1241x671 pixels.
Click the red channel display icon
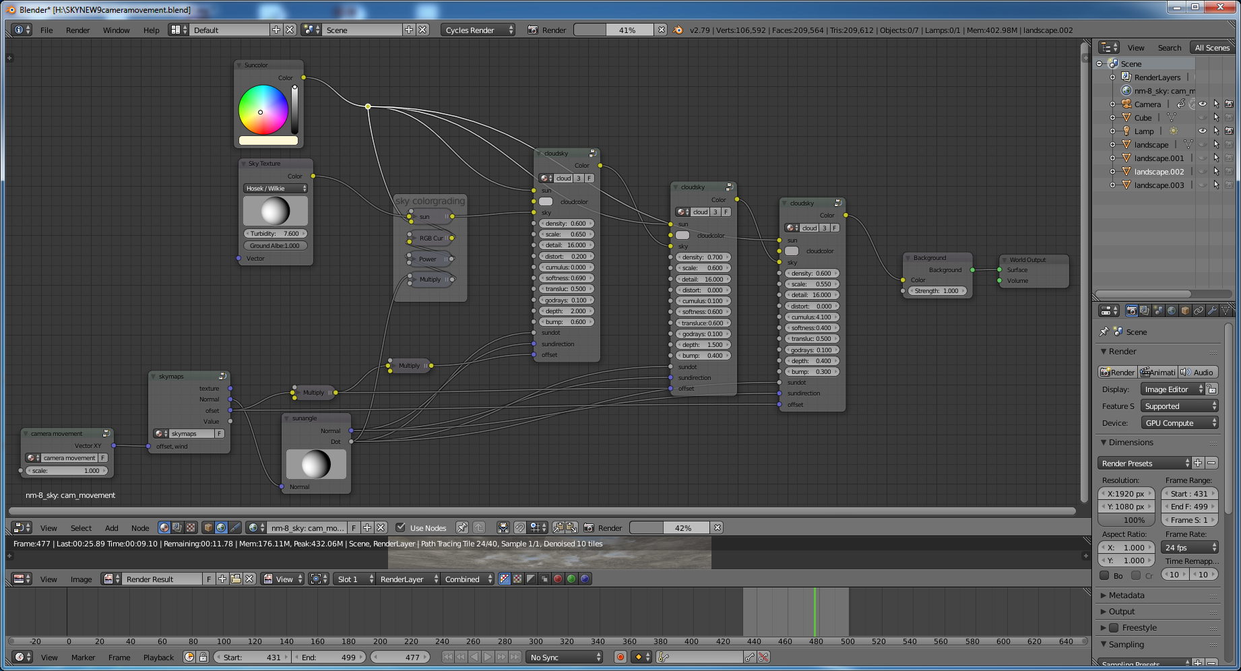(x=558, y=579)
